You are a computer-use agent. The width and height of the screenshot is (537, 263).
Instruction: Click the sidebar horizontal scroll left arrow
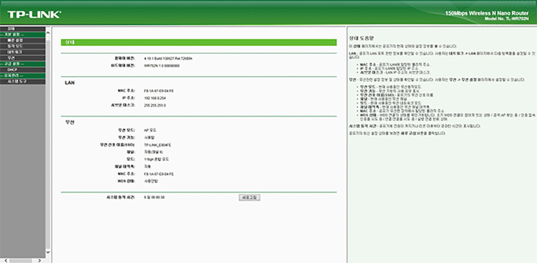tap(6, 261)
